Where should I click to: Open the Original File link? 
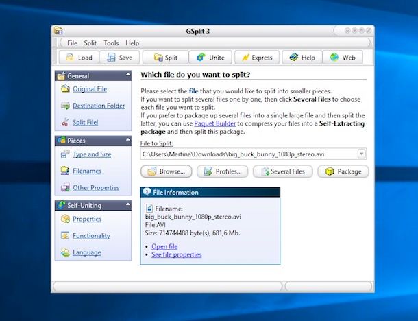point(90,89)
